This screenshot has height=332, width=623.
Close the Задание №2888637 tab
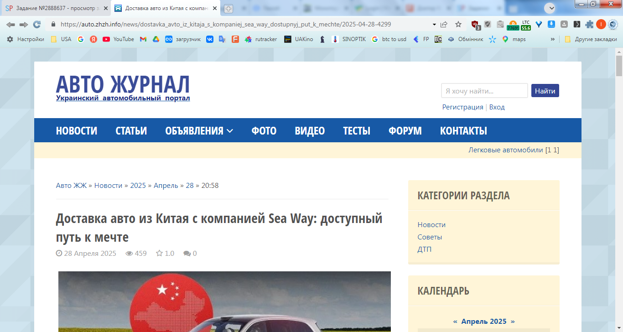(106, 9)
